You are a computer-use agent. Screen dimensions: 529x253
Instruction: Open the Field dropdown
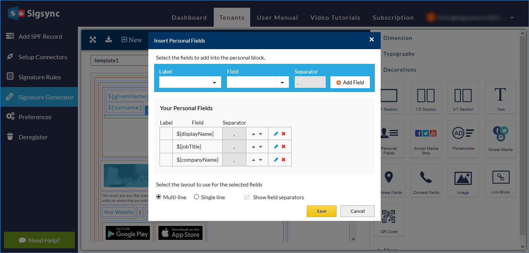[282, 82]
